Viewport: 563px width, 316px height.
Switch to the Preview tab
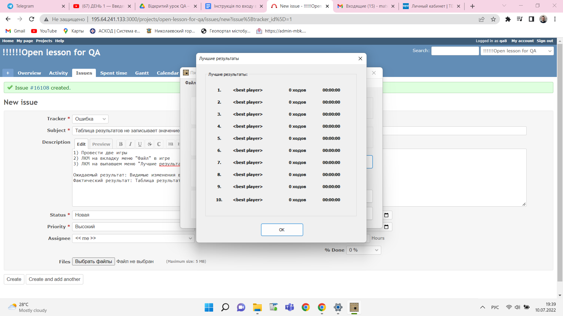click(x=101, y=144)
